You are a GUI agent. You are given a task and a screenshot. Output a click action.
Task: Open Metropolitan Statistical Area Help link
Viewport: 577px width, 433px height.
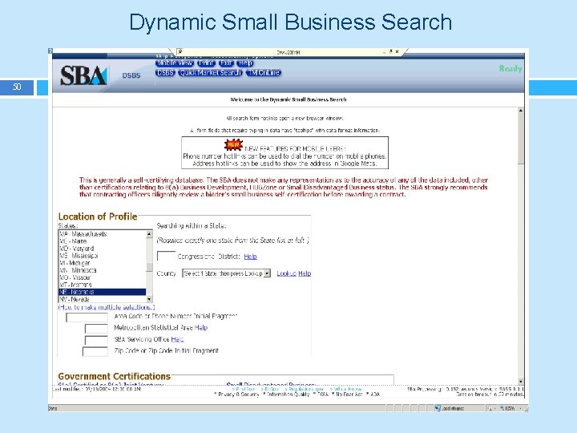[201, 327]
